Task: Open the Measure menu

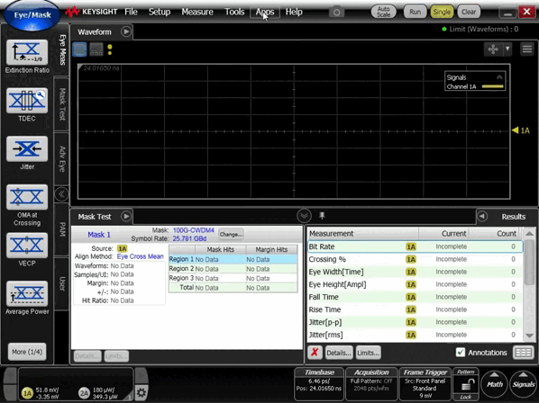Action: coord(197,12)
